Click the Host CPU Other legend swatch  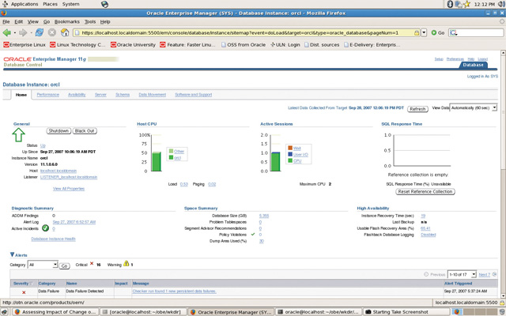pyautogui.click(x=171, y=151)
